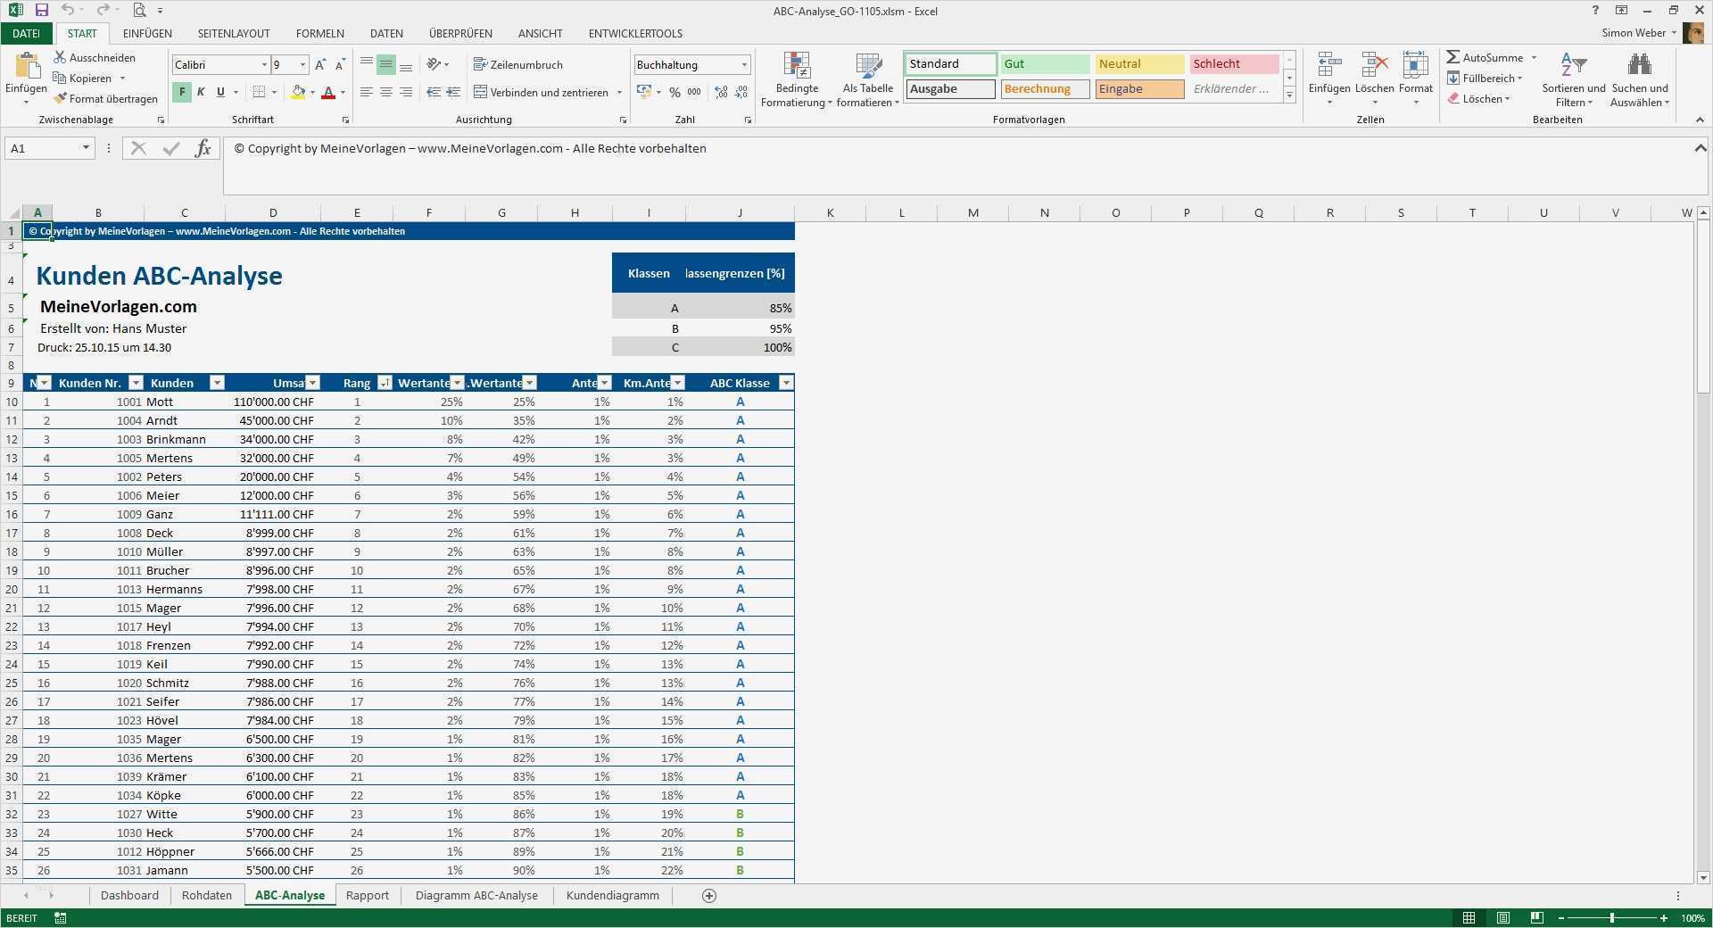Open Bedingte Formatierung
The image size is (1713, 928).
797,79
